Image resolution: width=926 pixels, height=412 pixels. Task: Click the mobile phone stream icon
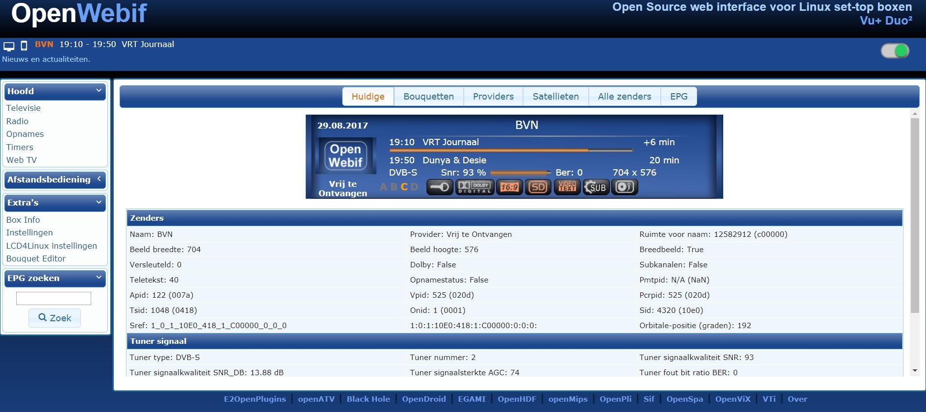point(24,46)
